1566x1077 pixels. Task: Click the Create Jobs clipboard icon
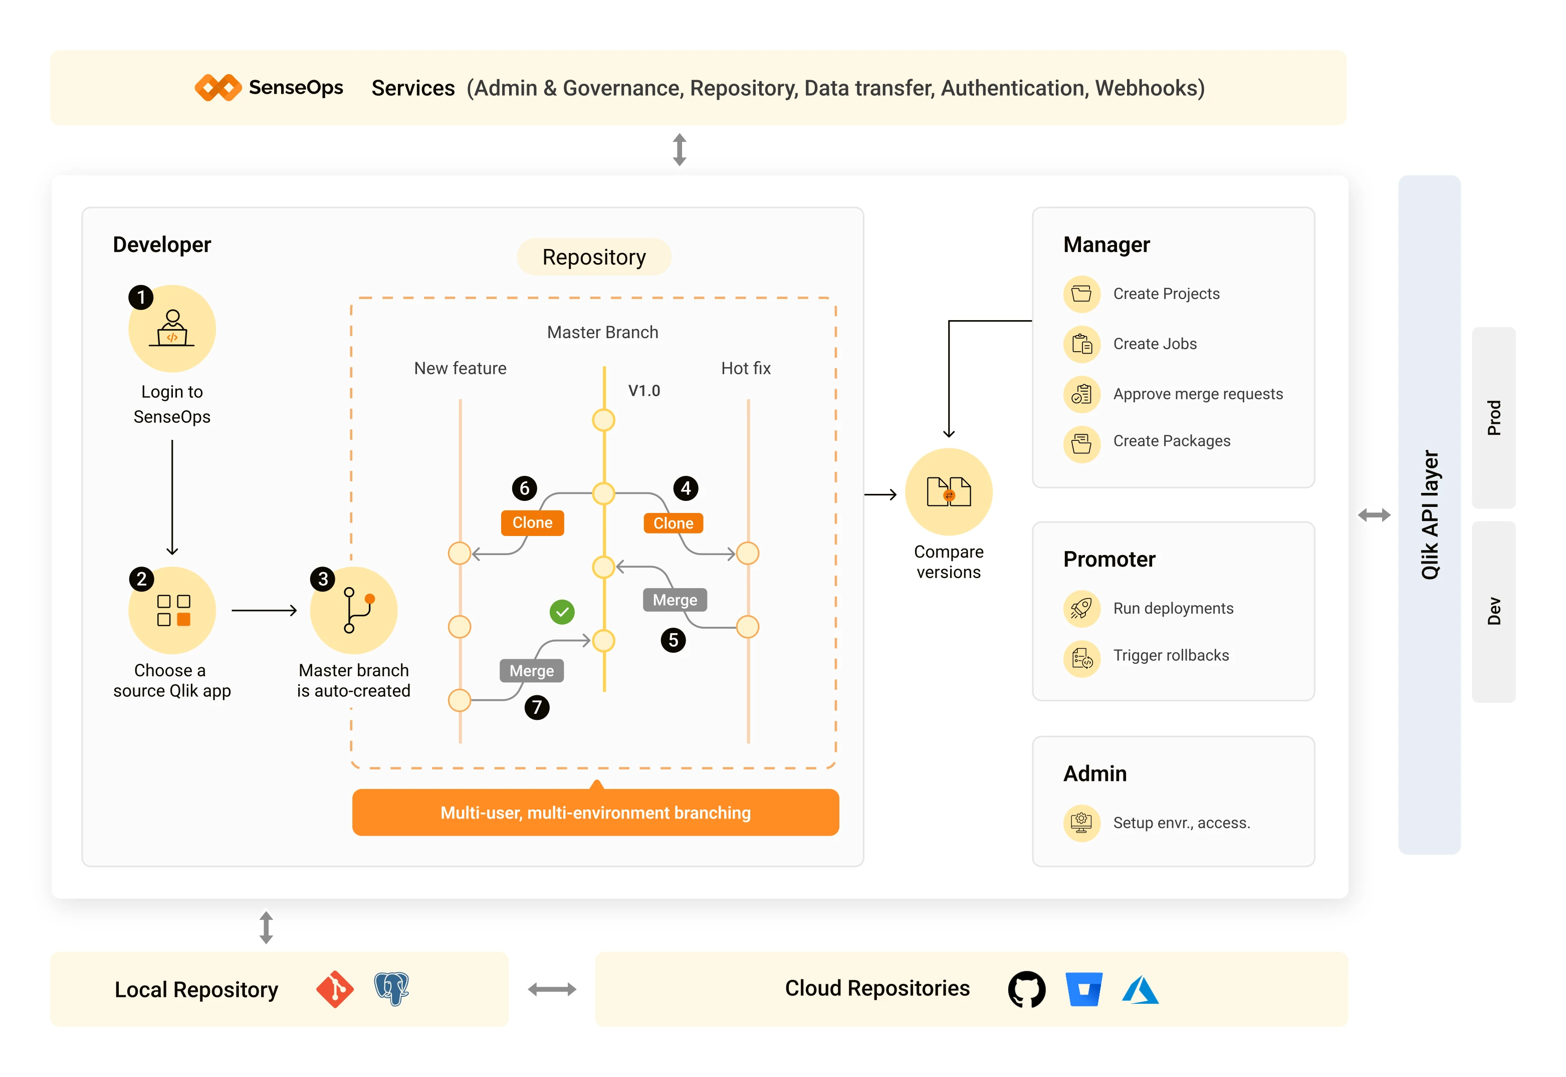[x=1081, y=344]
